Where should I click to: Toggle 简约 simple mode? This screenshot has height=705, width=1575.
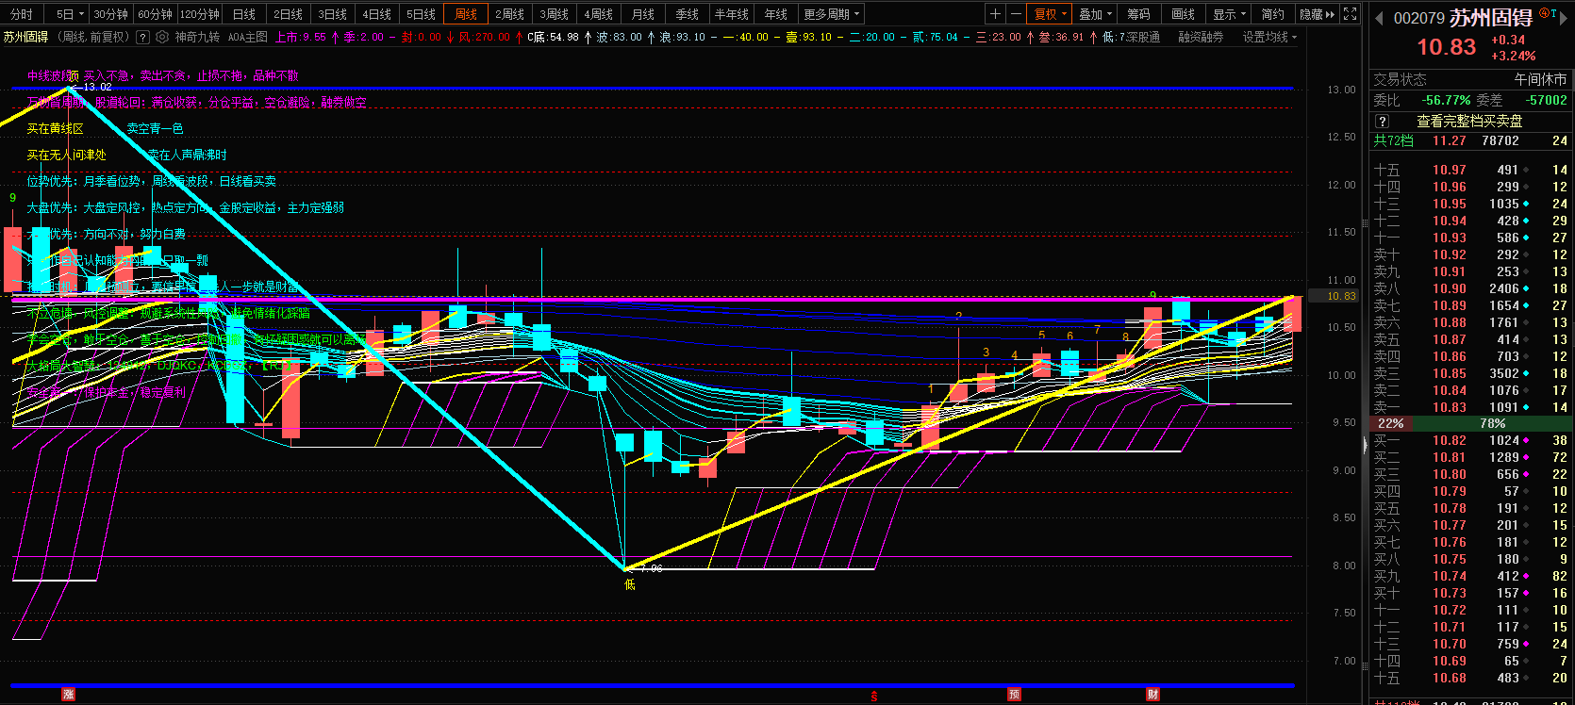[x=1272, y=14]
